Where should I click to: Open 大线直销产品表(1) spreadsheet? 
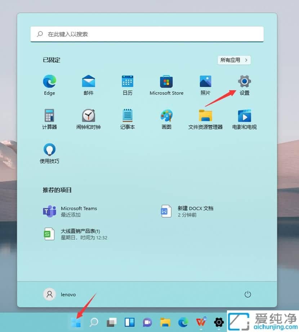click(75, 234)
